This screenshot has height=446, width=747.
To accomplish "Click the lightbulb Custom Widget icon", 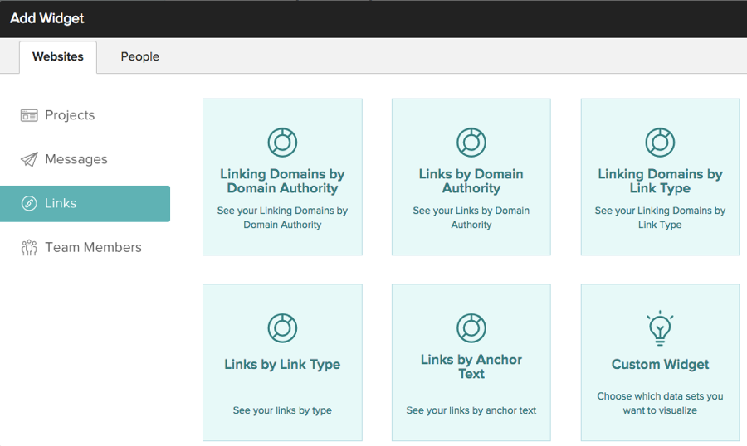I will (x=660, y=328).
